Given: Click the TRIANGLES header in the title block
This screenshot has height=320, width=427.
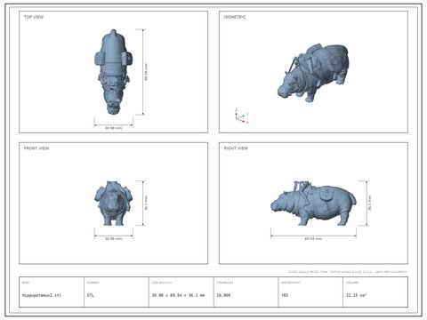Looking at the screenshot, I should click(225, 283).
